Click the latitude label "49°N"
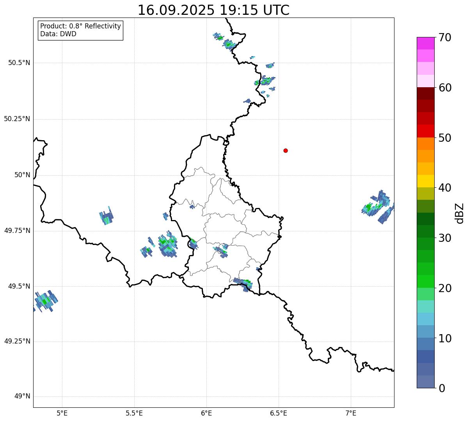The height and width of the screenshot is (421, 469). 22,396
